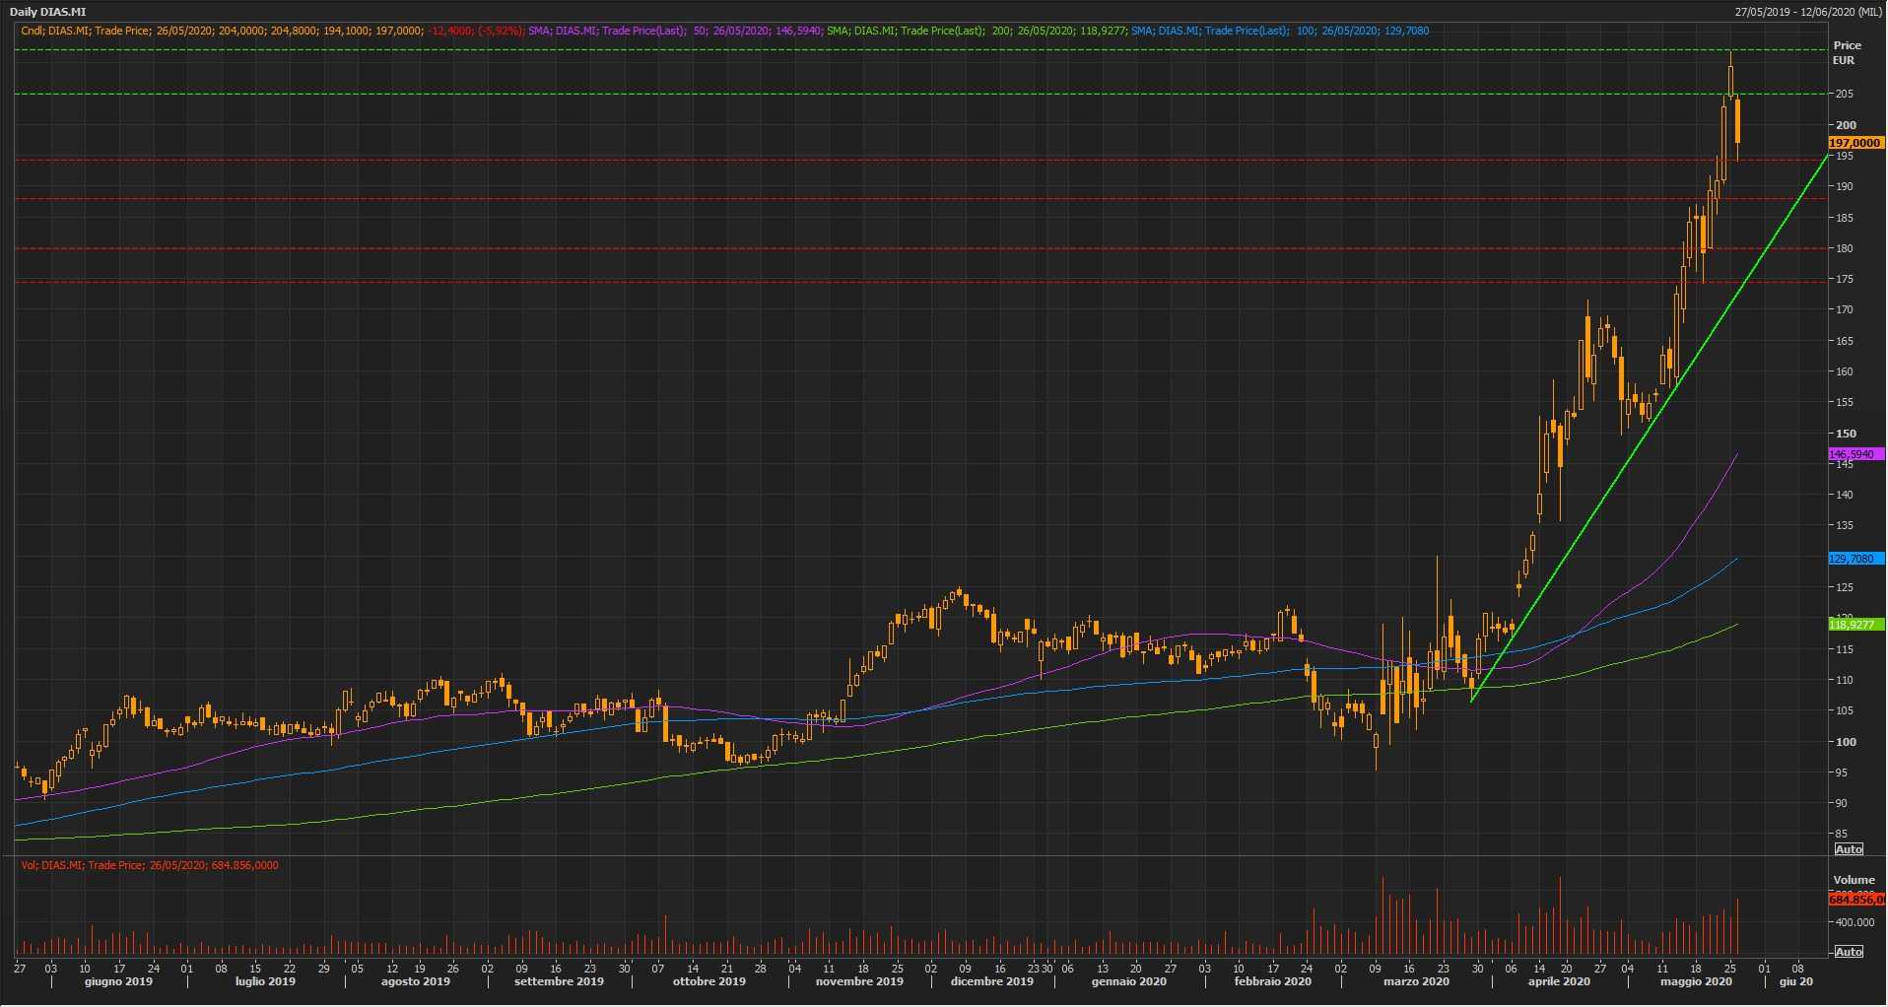
Task: Select the purple SMA 50 legend entry
Action: point(675,31)
